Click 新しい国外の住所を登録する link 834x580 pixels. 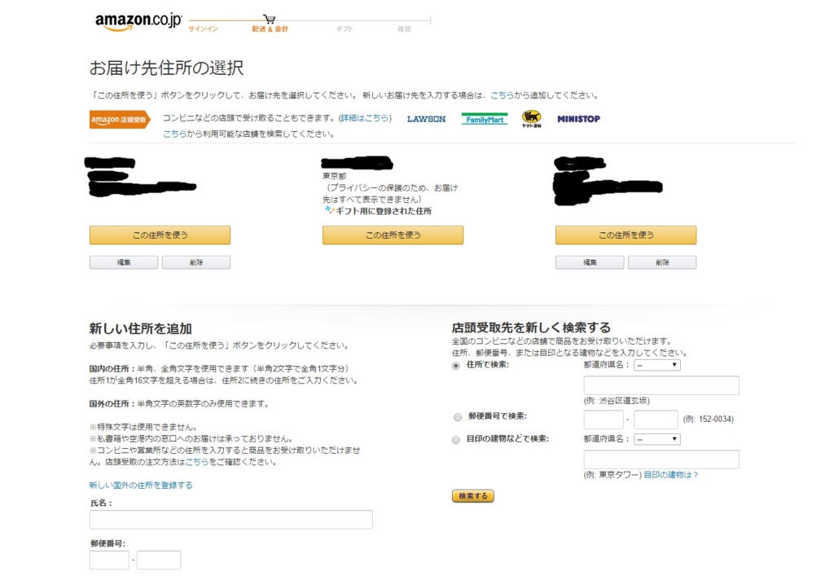[x=141, y=486]
